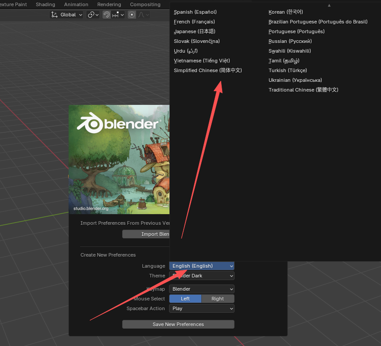Open the Keymap dropdown
The width and height of the screenshot is (381, 346).
(201, 289)
